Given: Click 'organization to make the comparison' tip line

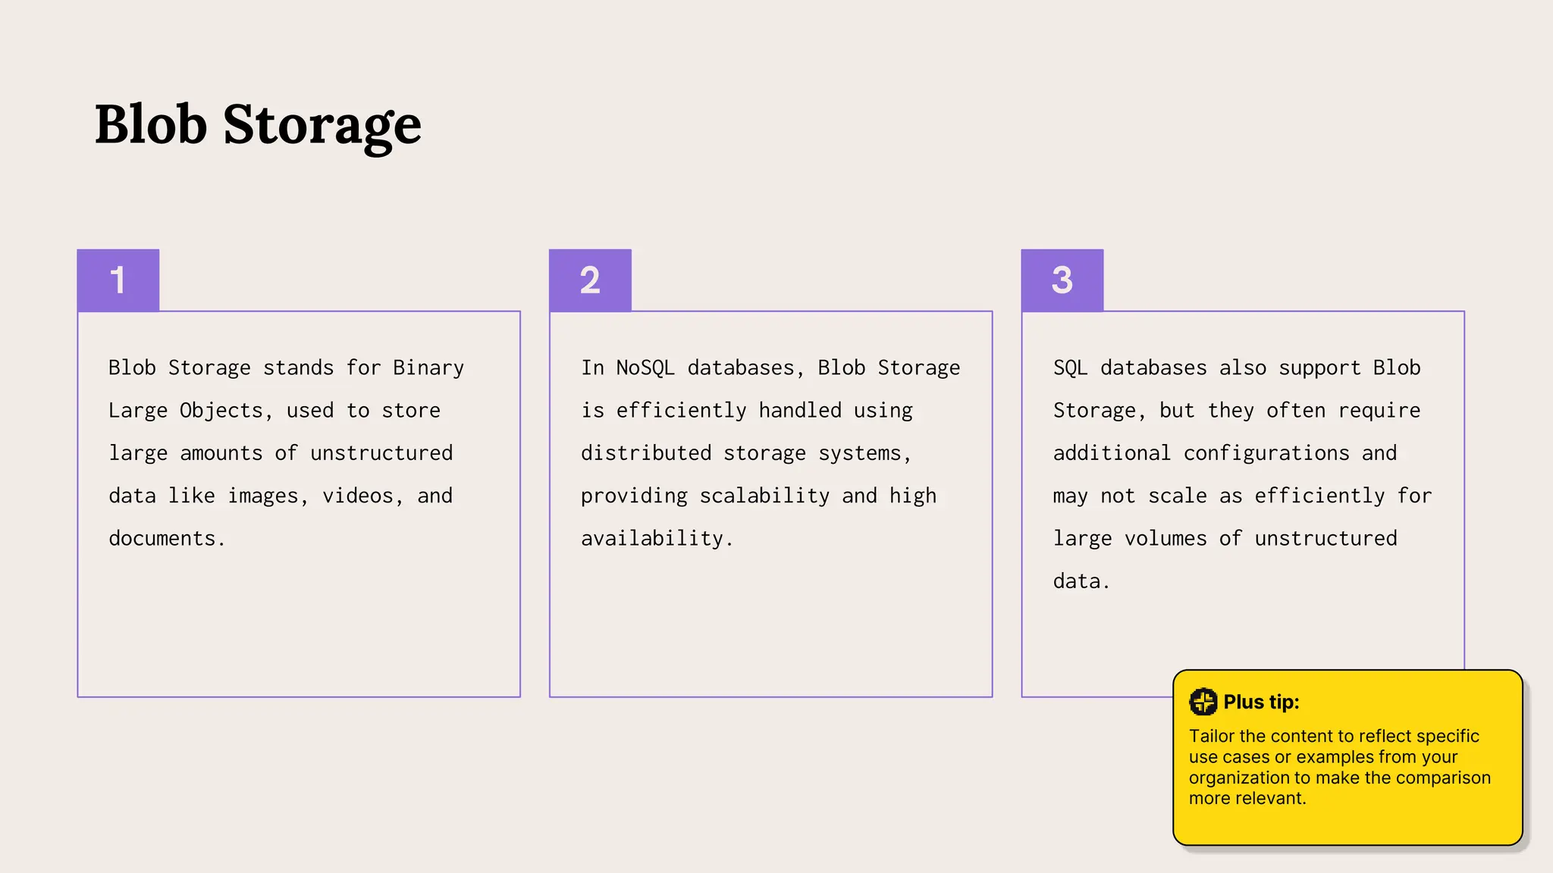Looking at the screenshot, I should (x=1340, y=778).
